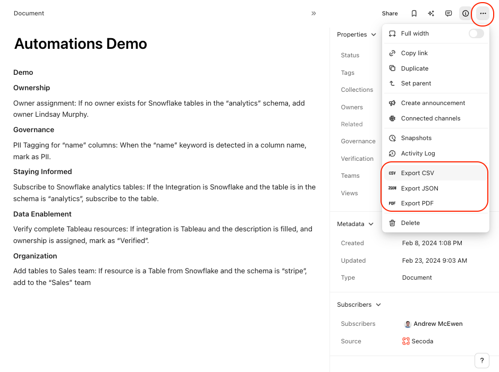The width and height of the screenshot is (499, 372).
Task: Collapse sidebar with double chevron icon
Action: pos(314,13)
